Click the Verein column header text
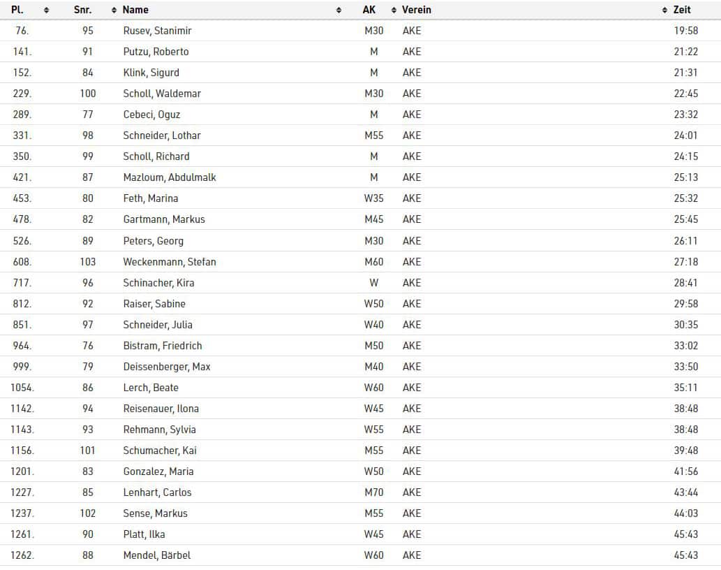721x570 pixels. 417,10
